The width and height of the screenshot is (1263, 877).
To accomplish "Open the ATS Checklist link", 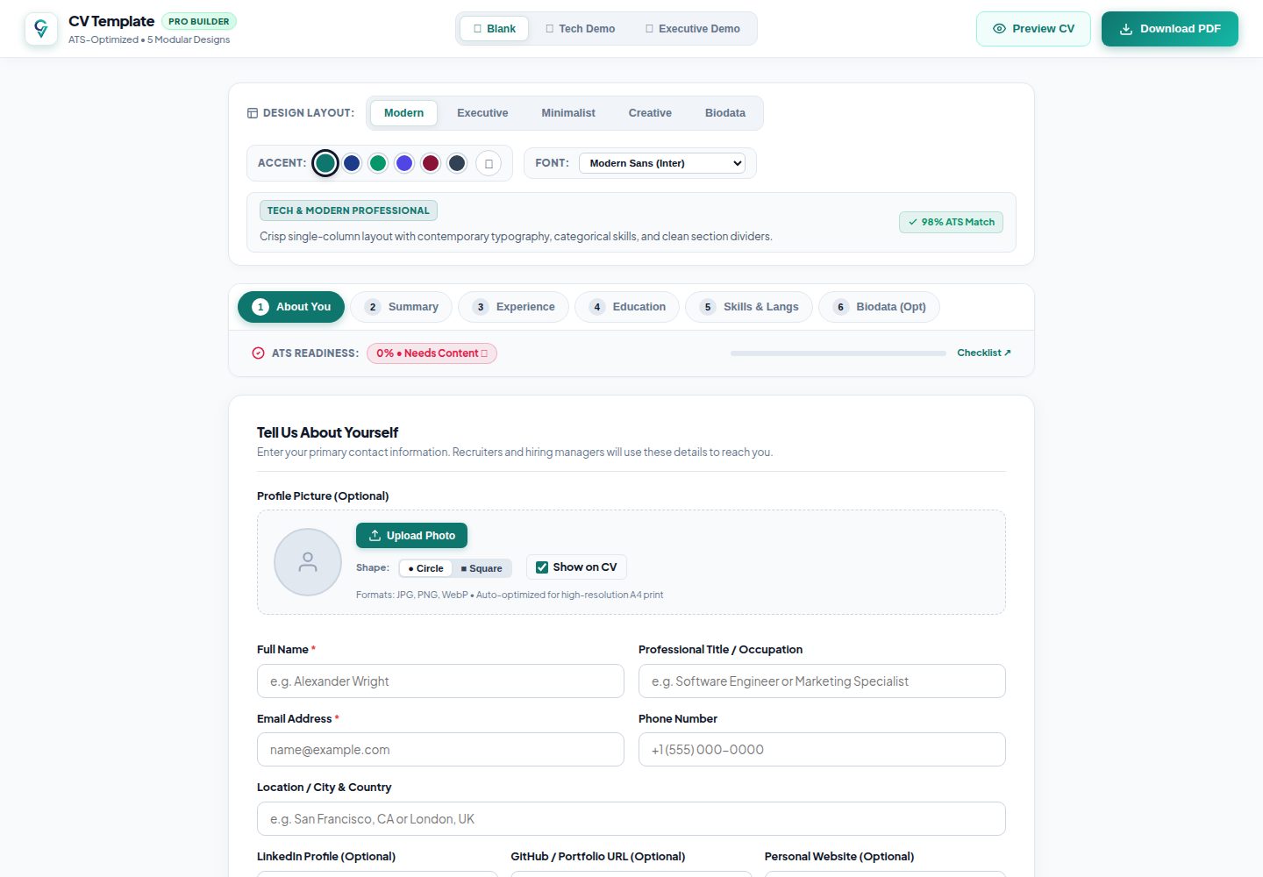I will pyautogui.click(x=984, y=353).
